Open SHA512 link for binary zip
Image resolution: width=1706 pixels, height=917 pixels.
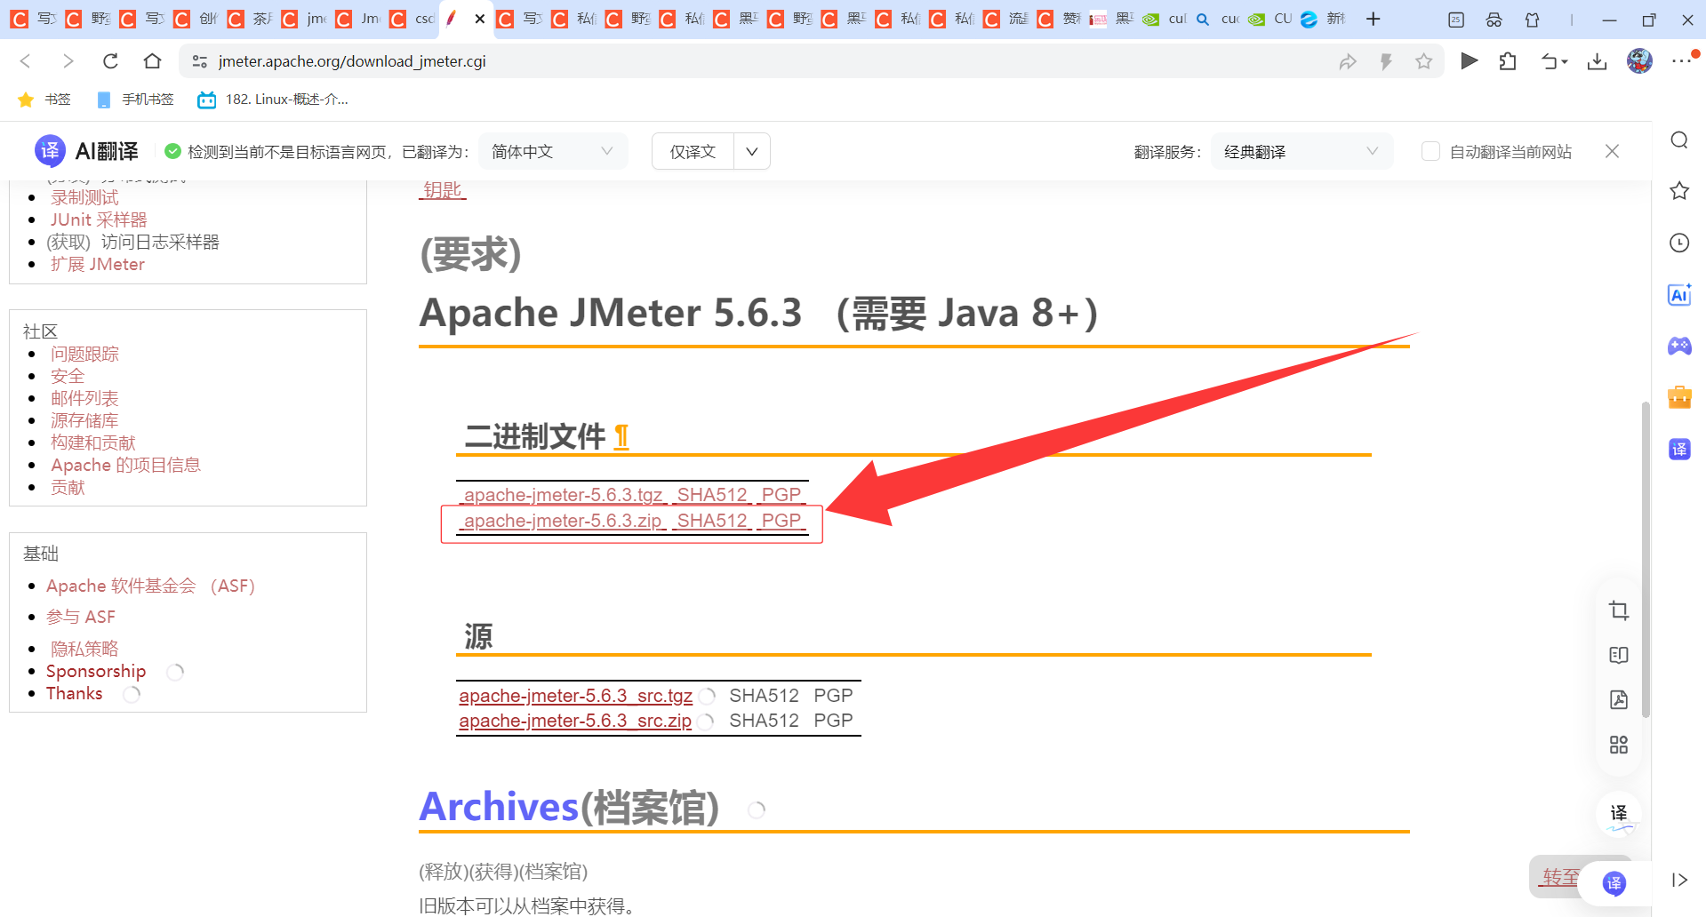tap(712, 521)
